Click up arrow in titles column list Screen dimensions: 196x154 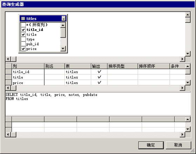(x=63, y=25)
